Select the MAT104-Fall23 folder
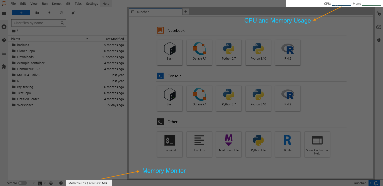This screenshot has width=383, height=186. point(68,75)
